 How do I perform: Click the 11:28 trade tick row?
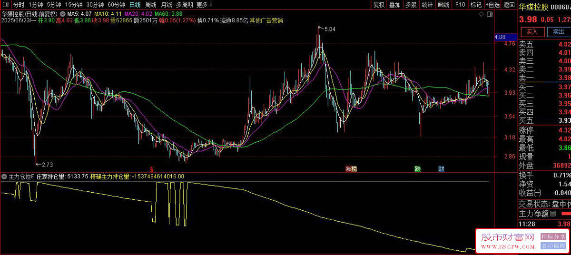click(545, 224)
